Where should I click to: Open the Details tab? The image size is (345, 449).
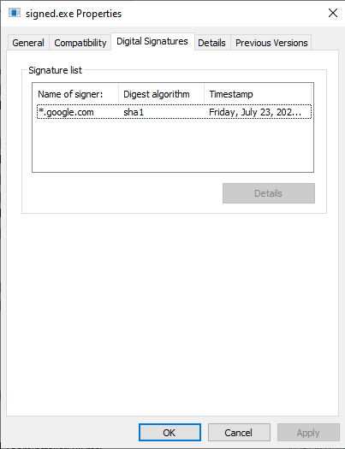[212, 43]
